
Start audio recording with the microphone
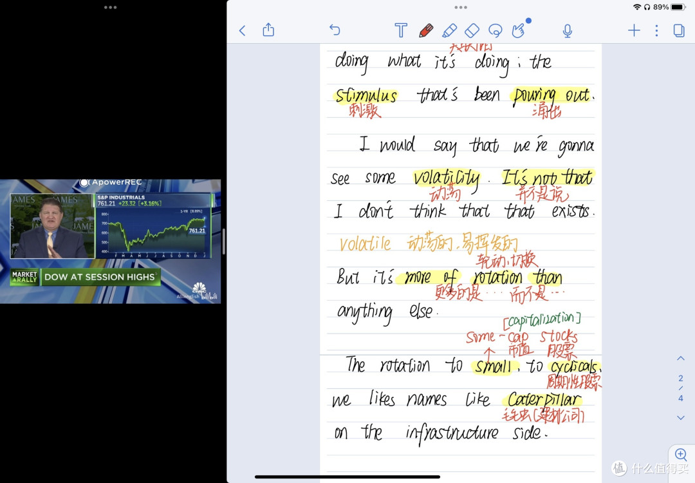(568, 31)
